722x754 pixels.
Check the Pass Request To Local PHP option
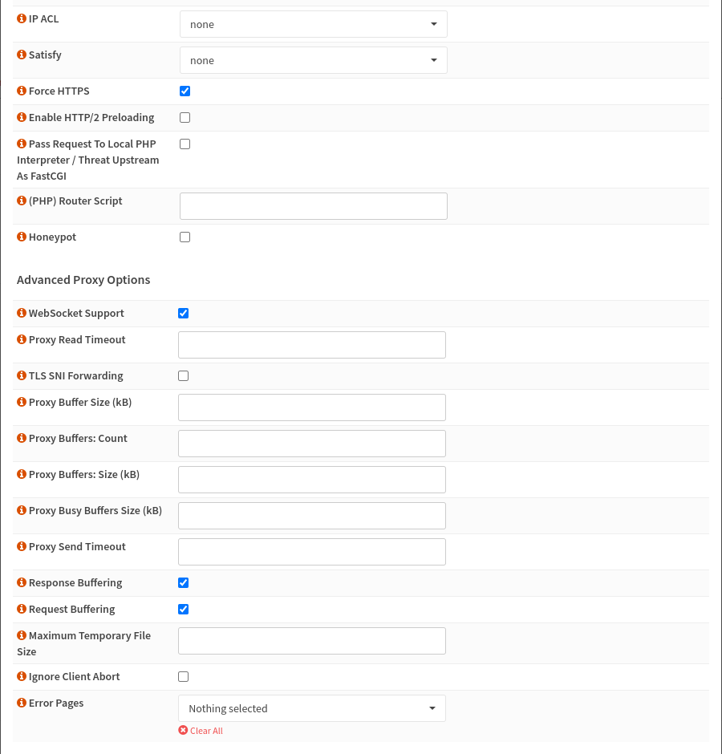(x=185, y=144)
